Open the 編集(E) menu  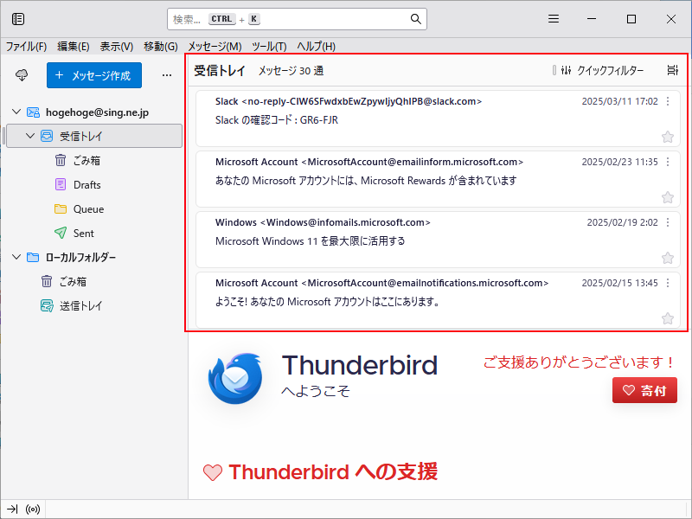74,47
